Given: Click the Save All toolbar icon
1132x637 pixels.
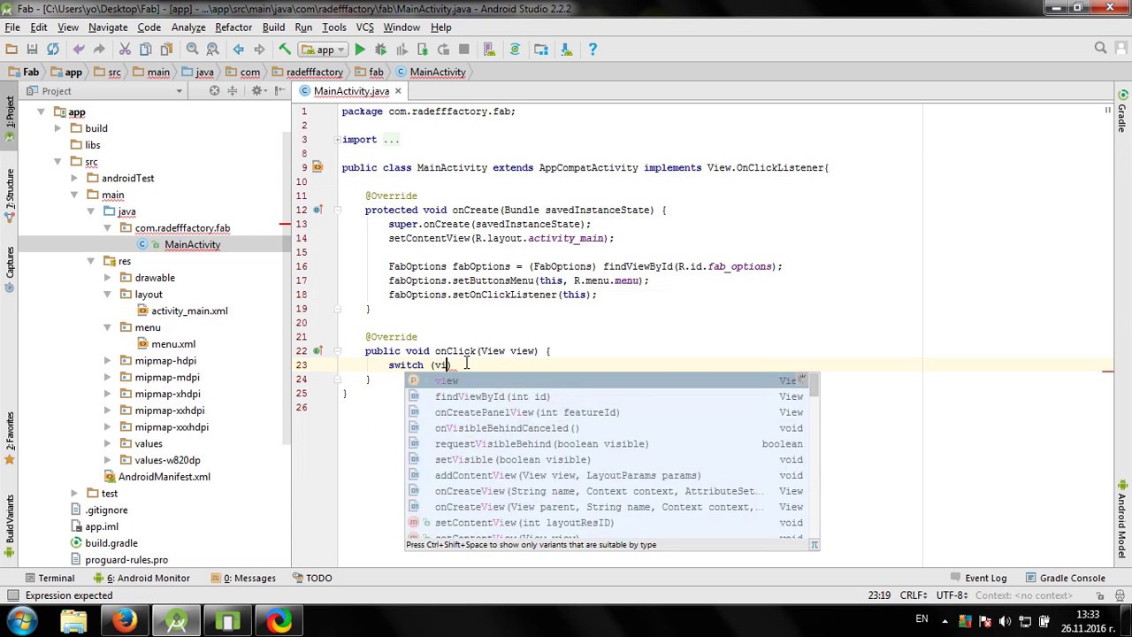Looking at the screenshot, I should [32, 50].
